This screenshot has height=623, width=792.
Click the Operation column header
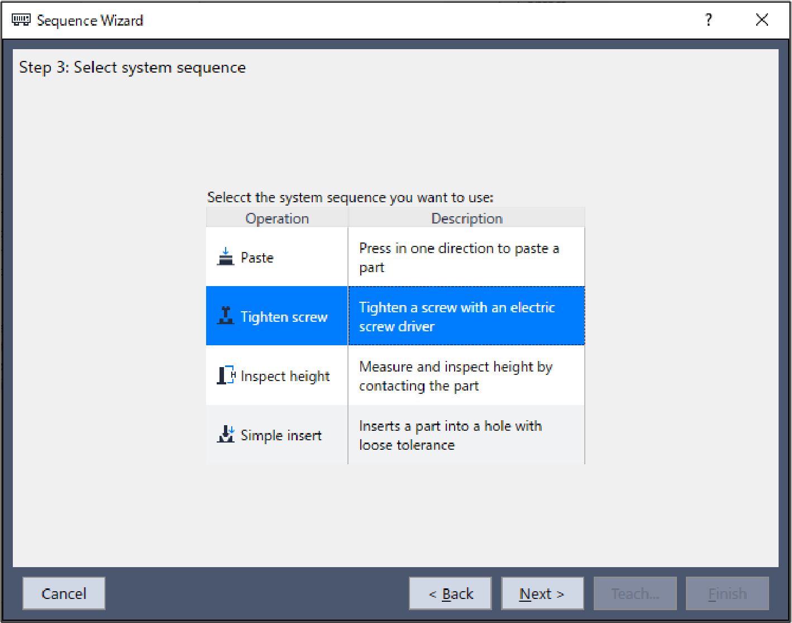277,218
